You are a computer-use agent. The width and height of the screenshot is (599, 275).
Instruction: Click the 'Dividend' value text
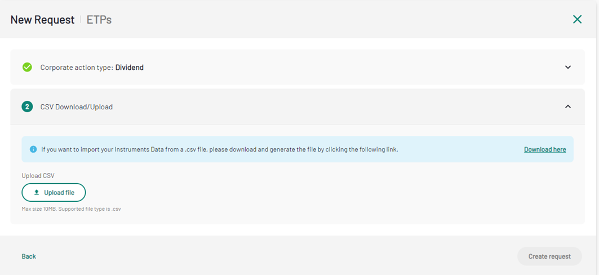pos(130,68)
